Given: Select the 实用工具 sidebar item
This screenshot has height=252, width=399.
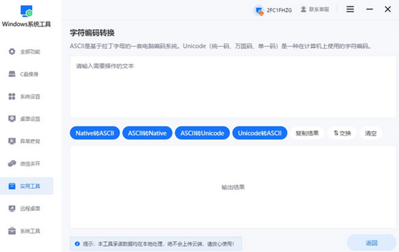Looking at the screenshot, I should (x=26, y=186).
